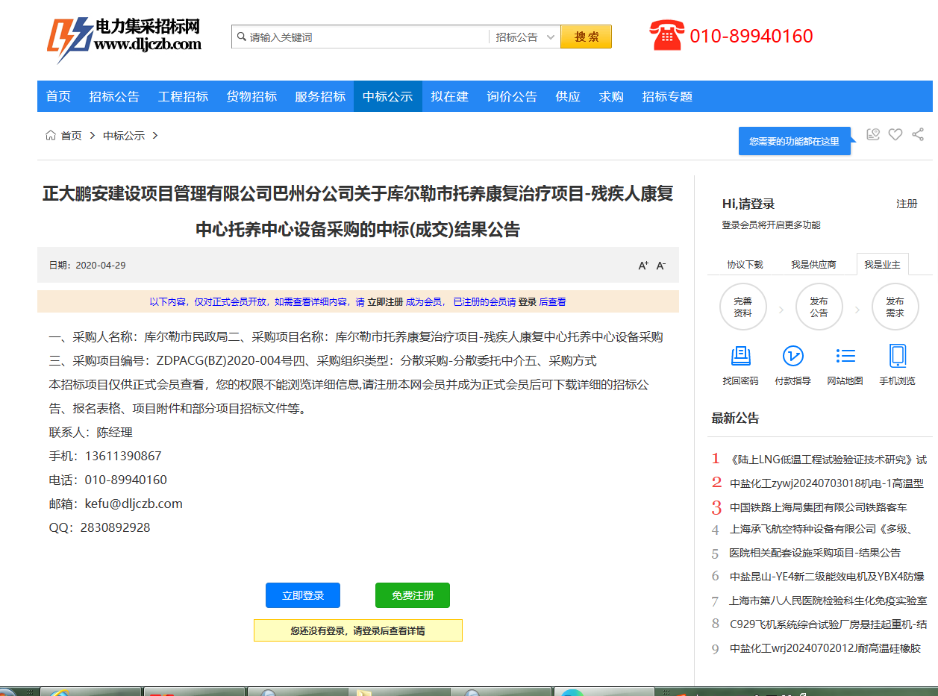Image resolution: width=938 pixels, height=696 pixels.
Task: Decrease font size with A- icon
Action: click(x=660, y=266)
